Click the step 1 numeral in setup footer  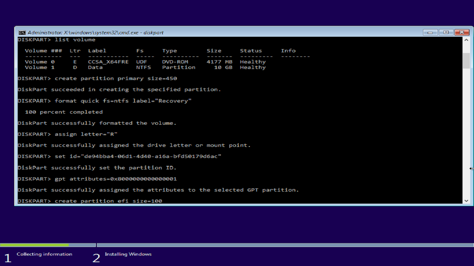point(8,258)
